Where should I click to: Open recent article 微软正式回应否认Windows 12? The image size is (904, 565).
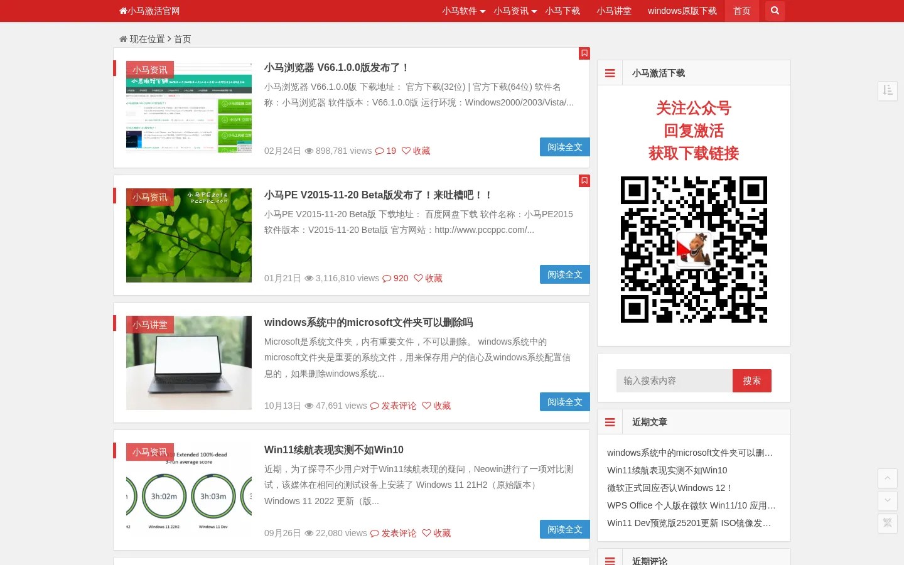669,488
